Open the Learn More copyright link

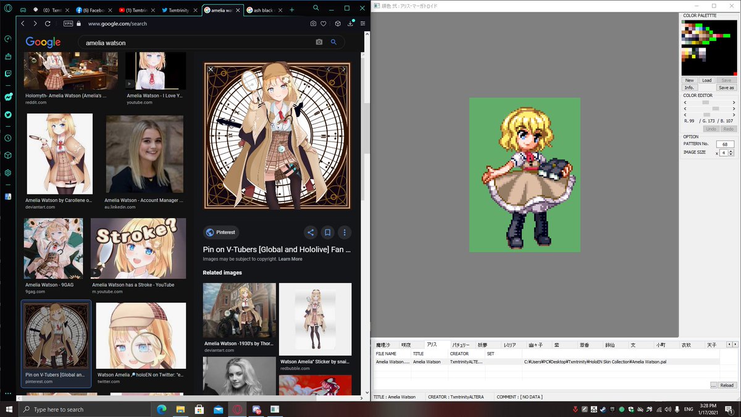point(290,259)
